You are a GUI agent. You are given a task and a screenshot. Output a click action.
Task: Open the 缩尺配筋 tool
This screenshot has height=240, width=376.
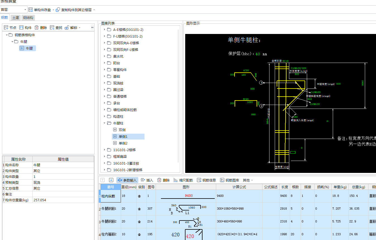pos(183,180)
